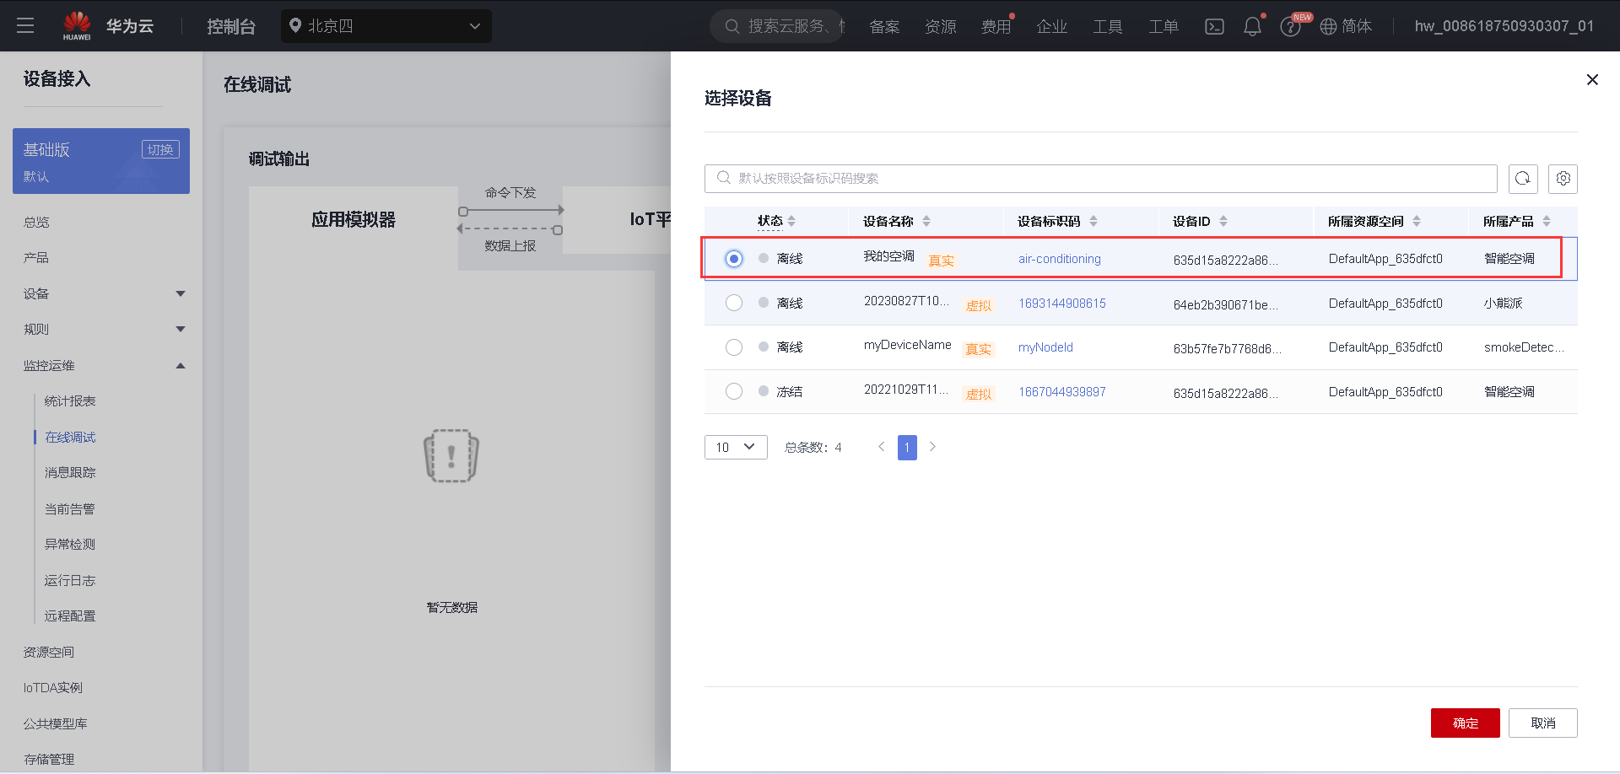Open the CLI terminal icon in top bar
The width and height of the screenshot is (1620, 774).
(x=1214, y=26)
